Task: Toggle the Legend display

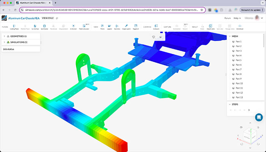Action: [x=109, y=27]
